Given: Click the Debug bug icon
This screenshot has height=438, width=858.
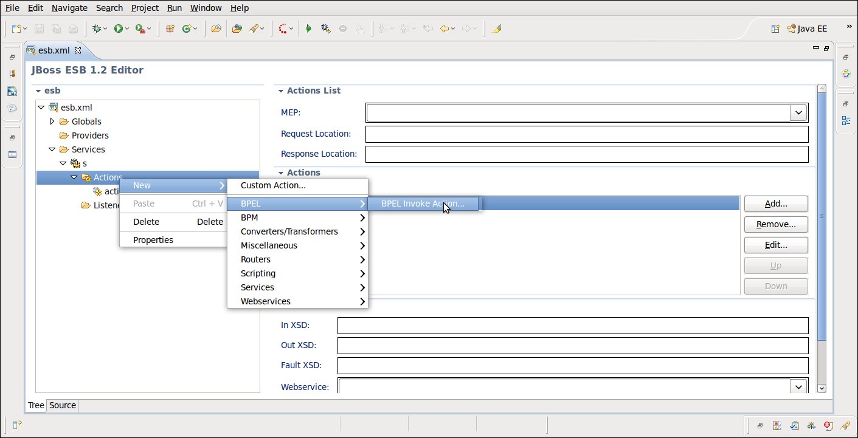Looking at the screenshot, I should (96, 29).
